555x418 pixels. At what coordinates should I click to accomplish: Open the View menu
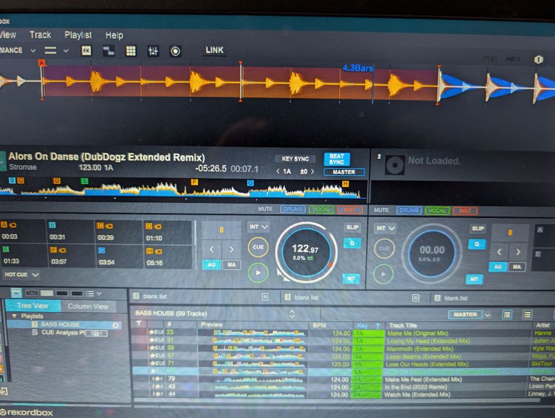tap(8, 34)
